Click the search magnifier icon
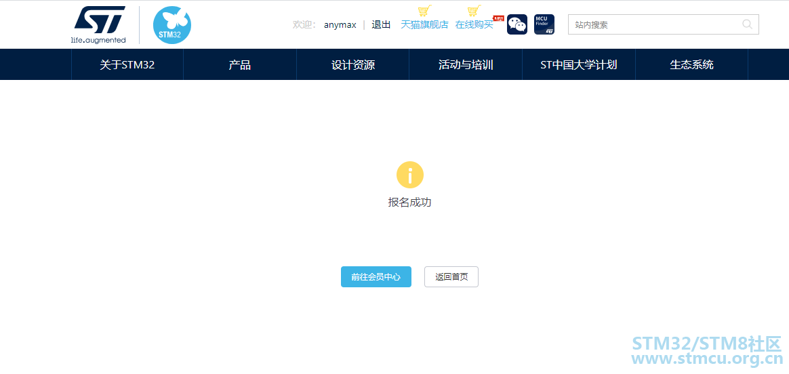The height and width of the screenshot is (374, 789). point(747,24)
